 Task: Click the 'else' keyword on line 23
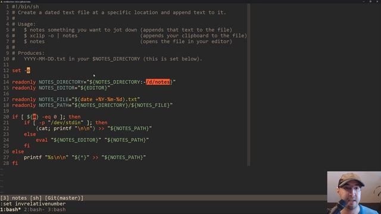click(x=30, y=134)
